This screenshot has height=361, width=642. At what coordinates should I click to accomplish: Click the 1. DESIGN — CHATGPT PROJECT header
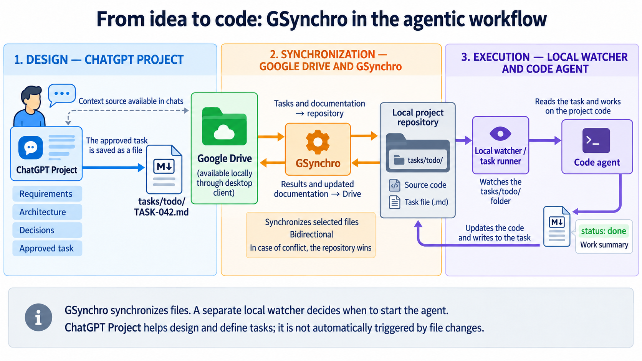coord(99,60)
